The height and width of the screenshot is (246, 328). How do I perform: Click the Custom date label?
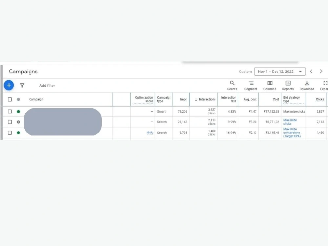pyautogui.click(x=245, y=72)
